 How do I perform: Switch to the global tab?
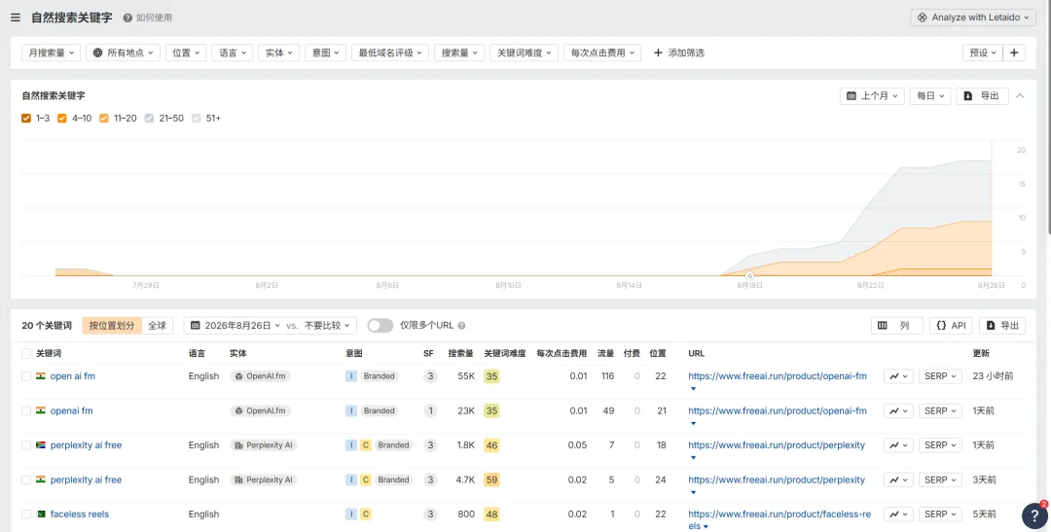point(157,326)
